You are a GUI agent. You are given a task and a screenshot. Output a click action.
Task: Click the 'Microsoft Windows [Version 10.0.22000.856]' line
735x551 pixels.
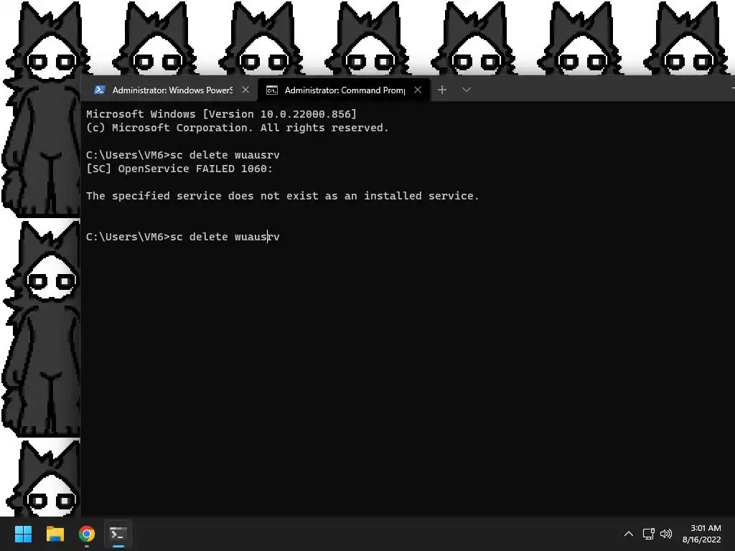point(221,114)
